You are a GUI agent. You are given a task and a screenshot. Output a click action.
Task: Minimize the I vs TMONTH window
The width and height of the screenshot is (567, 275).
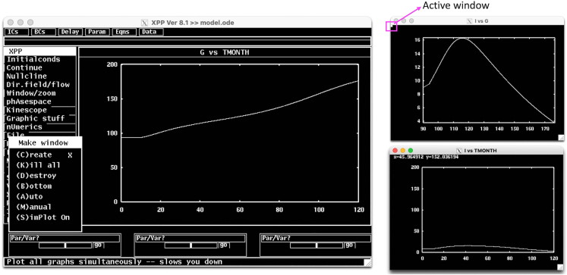403,150
